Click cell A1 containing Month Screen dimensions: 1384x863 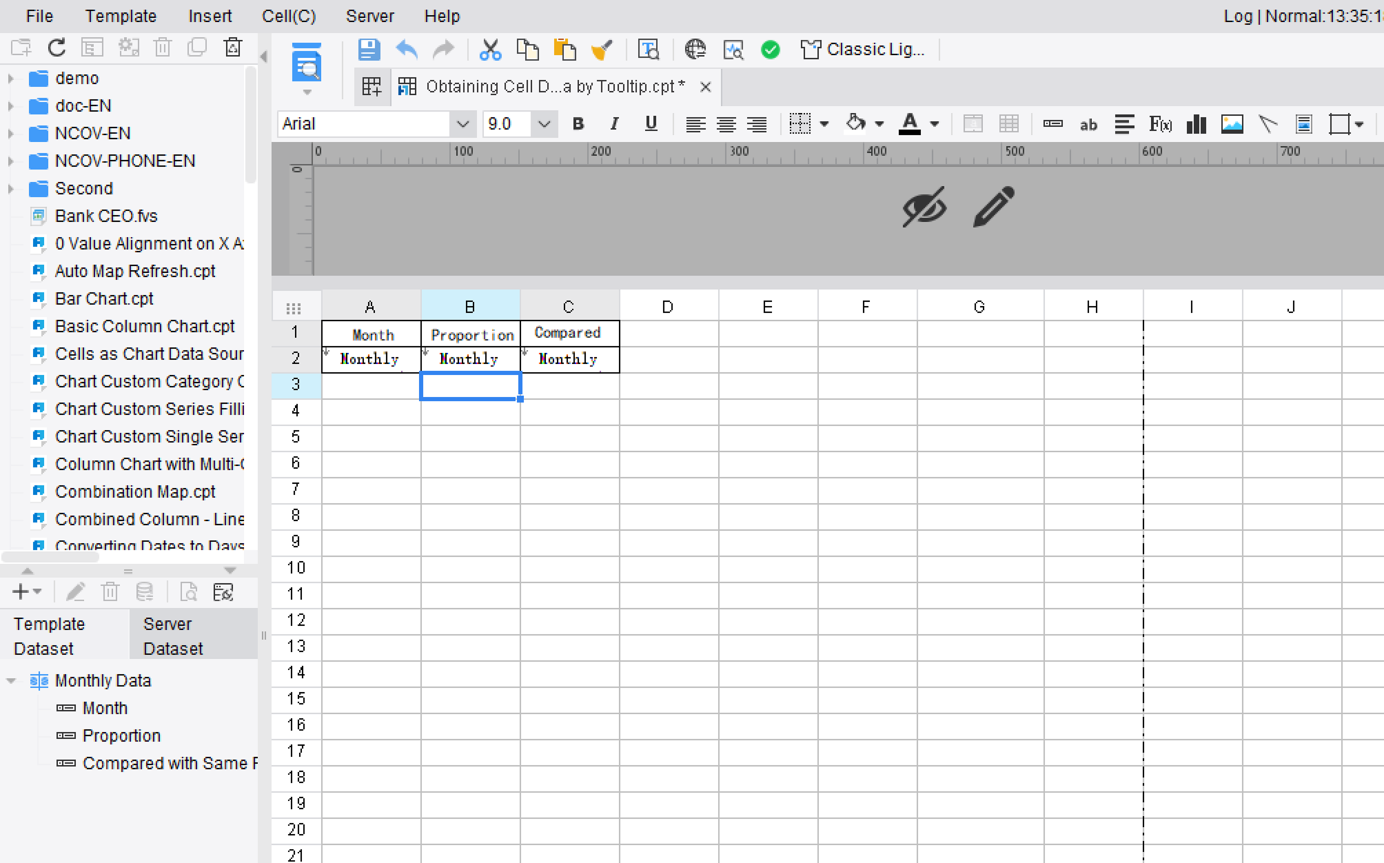372,334
